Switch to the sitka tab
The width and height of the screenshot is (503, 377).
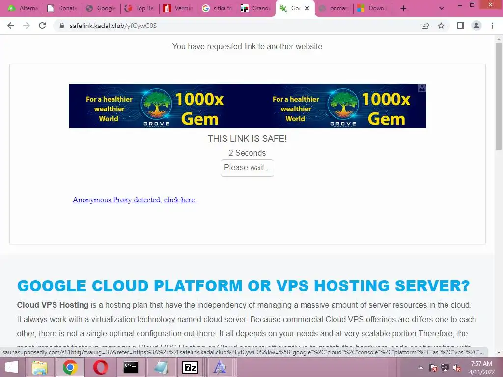point(218,8)
